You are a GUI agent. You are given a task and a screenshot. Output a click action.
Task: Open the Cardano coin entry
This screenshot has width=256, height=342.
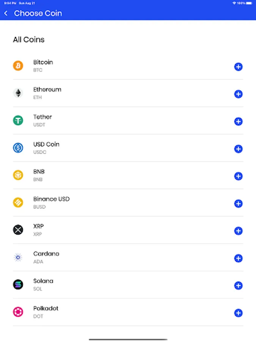pyautogui.click(x=46, y=254)
